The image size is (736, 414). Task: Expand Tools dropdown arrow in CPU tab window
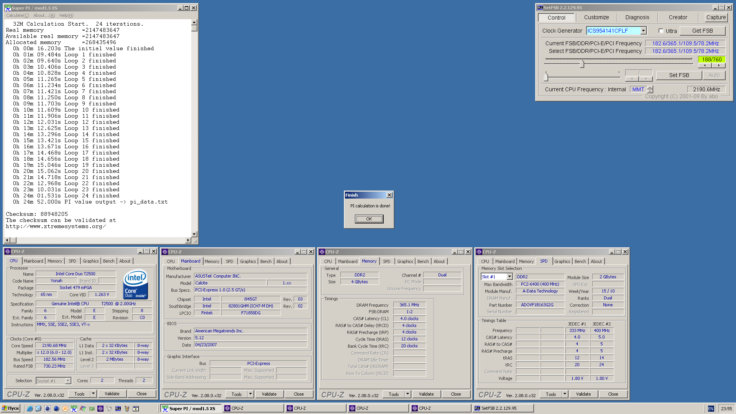pyautogui.click(x=93, y=394)
